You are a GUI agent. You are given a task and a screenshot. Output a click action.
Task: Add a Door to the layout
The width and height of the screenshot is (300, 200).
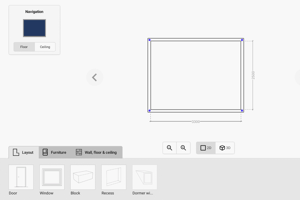click(x=21, y=177)
